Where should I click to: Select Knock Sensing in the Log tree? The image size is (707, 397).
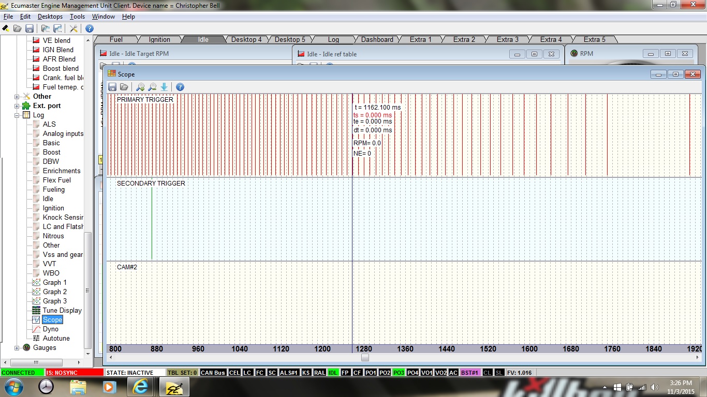click(x=63, y=218)
